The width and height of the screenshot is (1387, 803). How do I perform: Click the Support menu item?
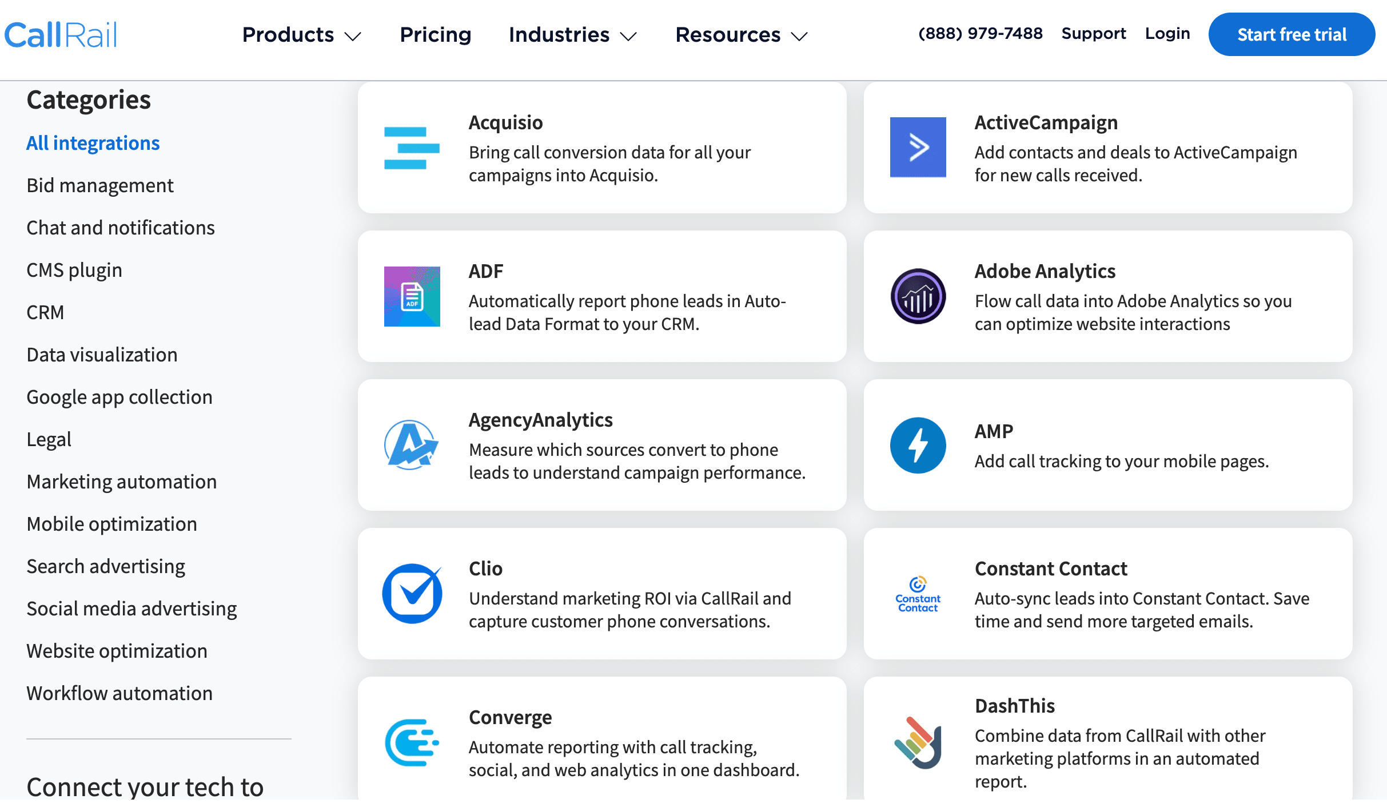tap(1093, 33)
